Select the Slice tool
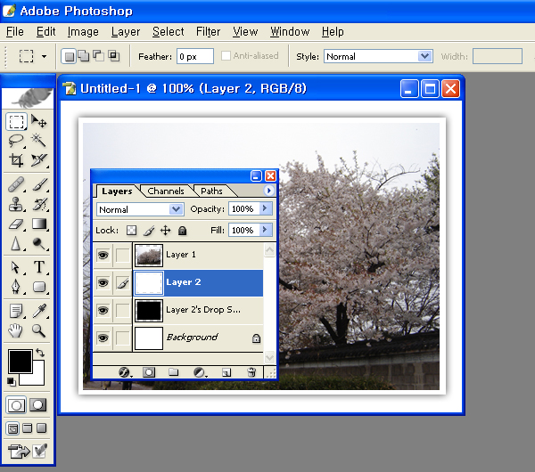 pos(38,159)
